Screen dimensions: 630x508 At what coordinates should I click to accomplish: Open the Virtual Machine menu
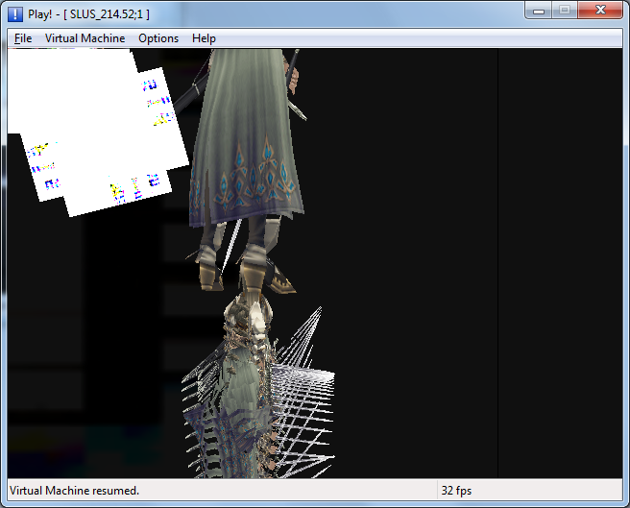coord(85,38)
